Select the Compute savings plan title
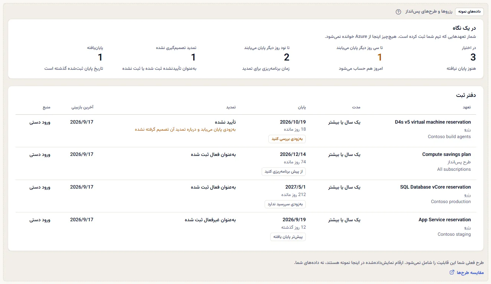491x284 pixels. [446, 154]
